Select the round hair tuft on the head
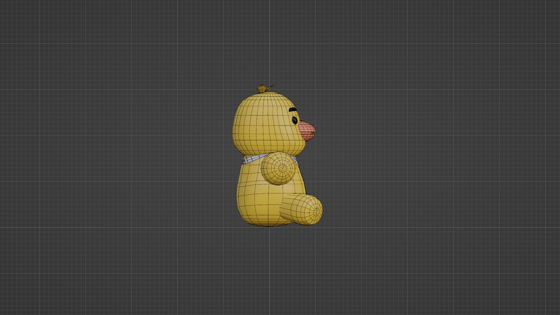The width and height of the screenshot is (560, 315). click(261, 89)
